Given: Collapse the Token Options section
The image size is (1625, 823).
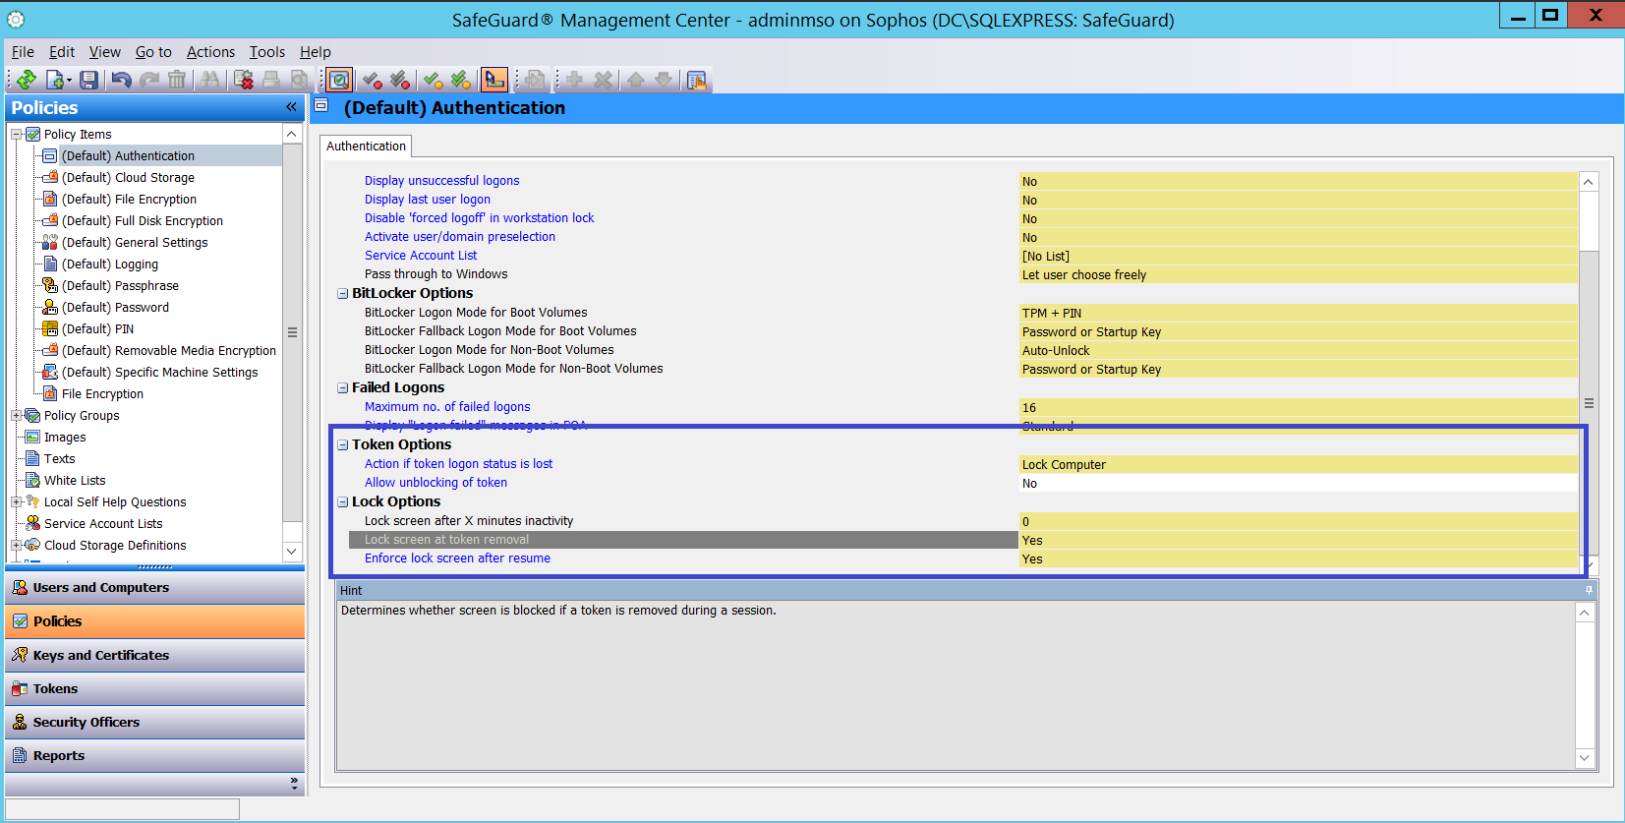Looking at the screenshot, I should (343, 445).
